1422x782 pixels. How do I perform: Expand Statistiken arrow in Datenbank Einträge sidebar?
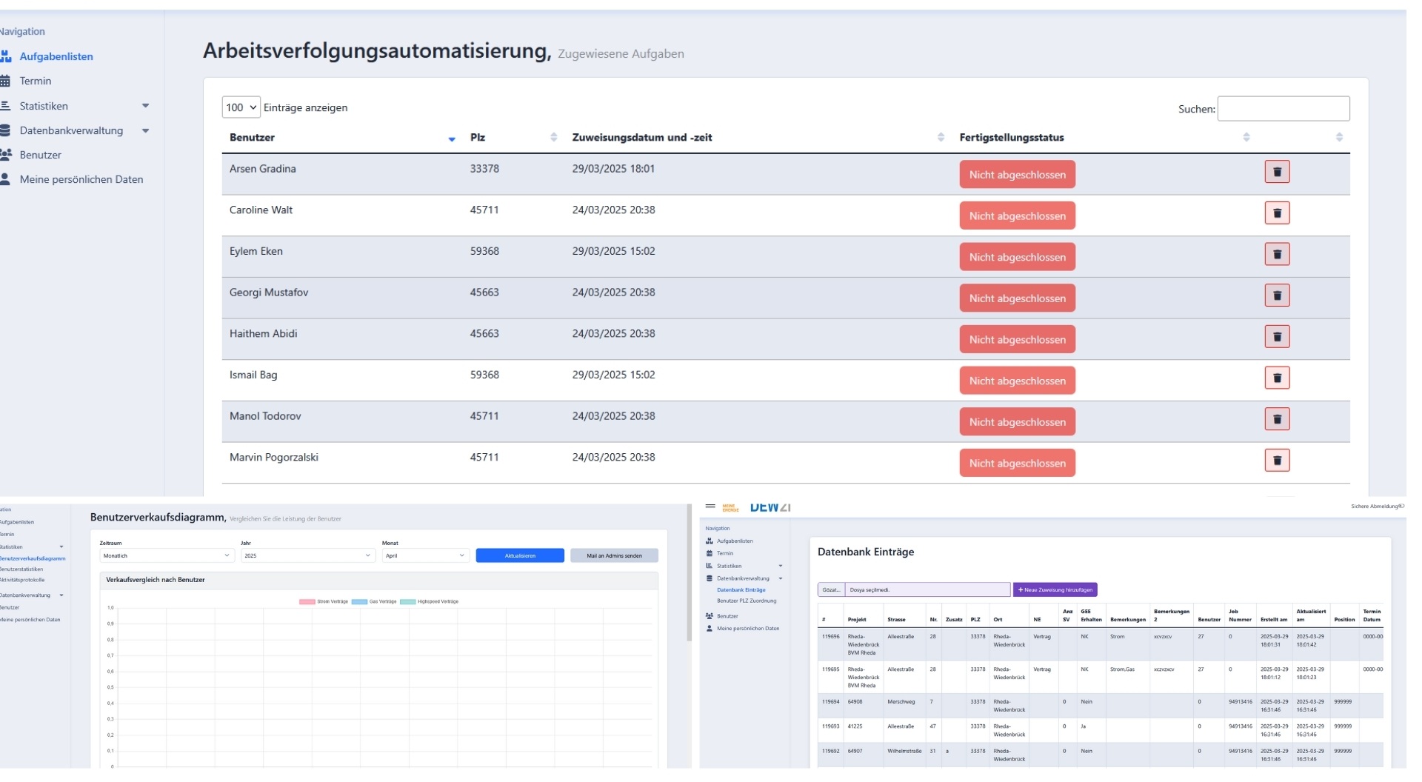[781, 566]
